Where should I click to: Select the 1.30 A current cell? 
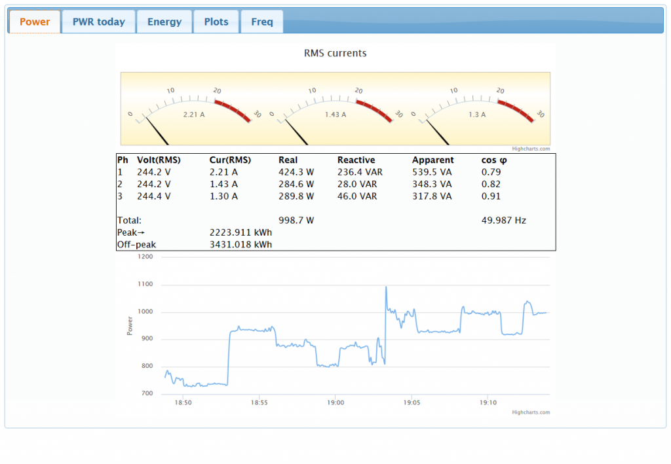[223, 196]
